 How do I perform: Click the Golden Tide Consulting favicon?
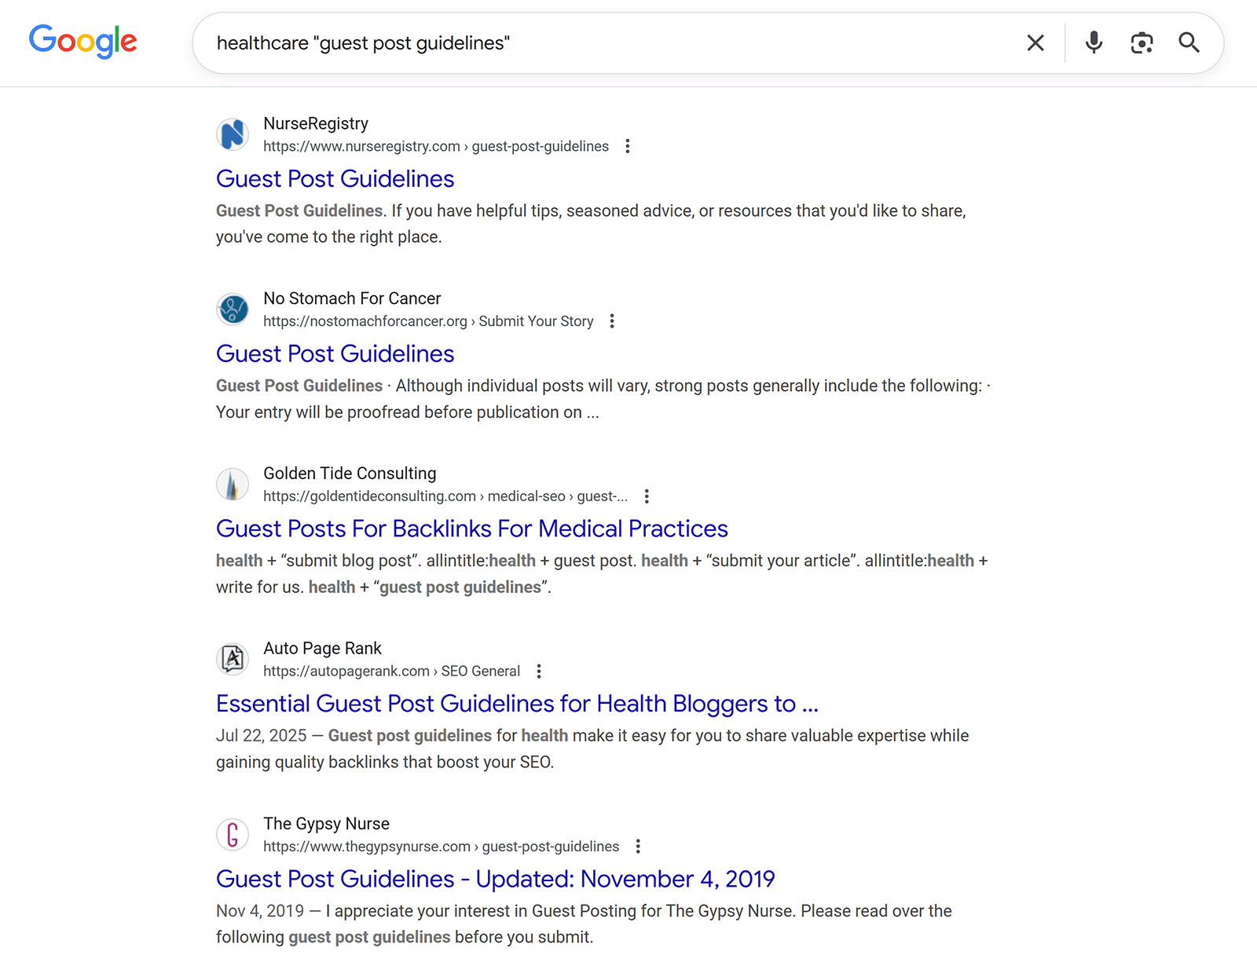232,484
